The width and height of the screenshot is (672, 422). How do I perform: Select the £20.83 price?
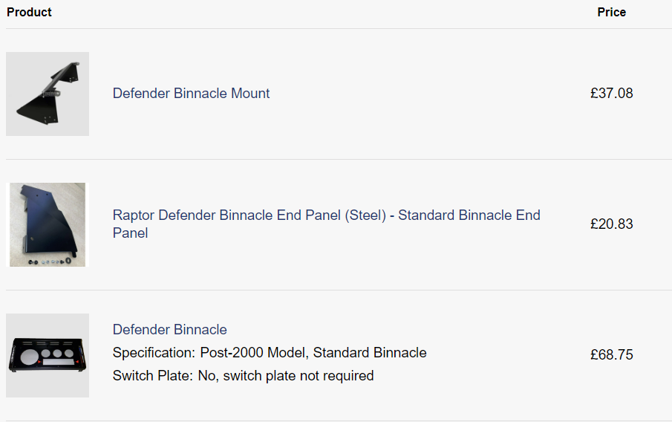pos(611,224)
